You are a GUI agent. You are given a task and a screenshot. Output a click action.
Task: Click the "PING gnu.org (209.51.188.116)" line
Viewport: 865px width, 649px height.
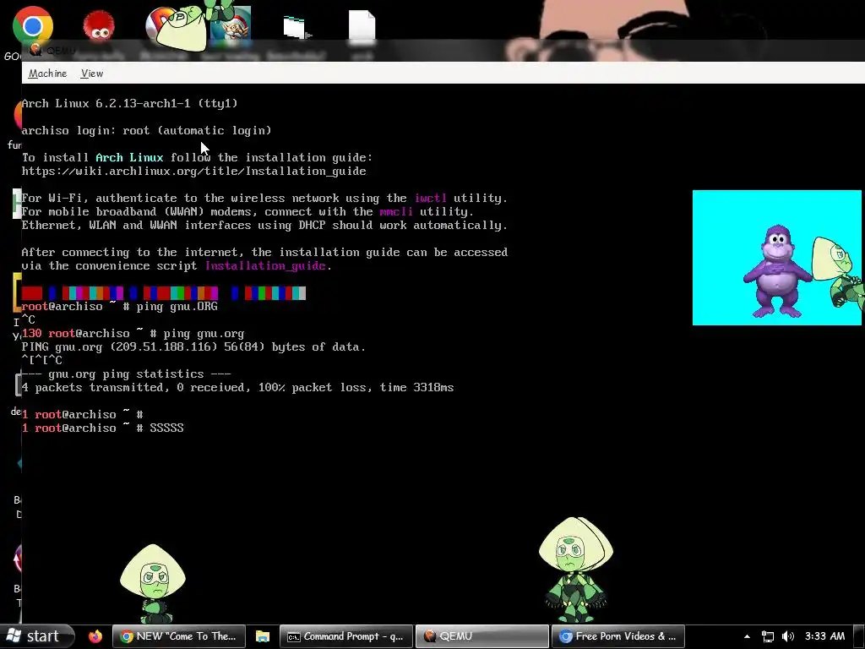(193, 347)
